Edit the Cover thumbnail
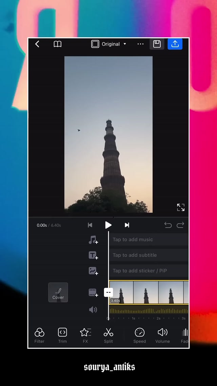This screenshot has height=386, width=217. 58,292
